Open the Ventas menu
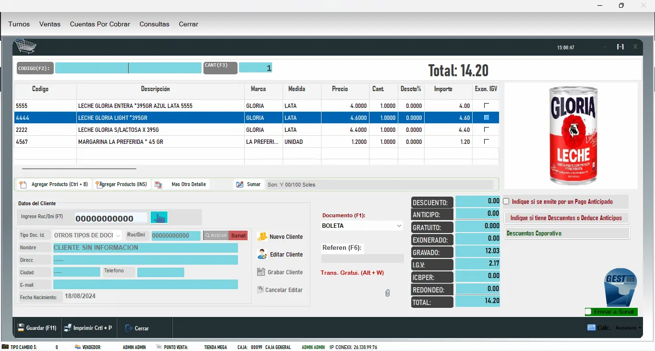This screenshot has height=351, width=655. point(50,24)
